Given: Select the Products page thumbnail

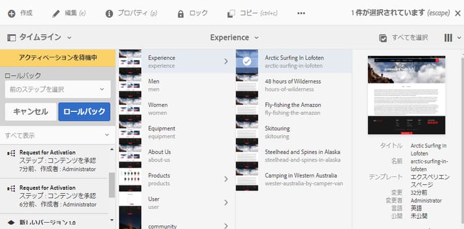Looking at the screenshot, I should tap(130, 180).
